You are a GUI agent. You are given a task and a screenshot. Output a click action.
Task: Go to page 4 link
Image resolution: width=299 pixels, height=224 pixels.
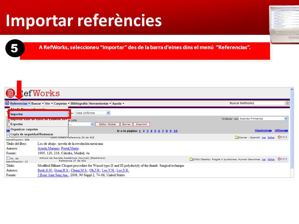[151, 131]
